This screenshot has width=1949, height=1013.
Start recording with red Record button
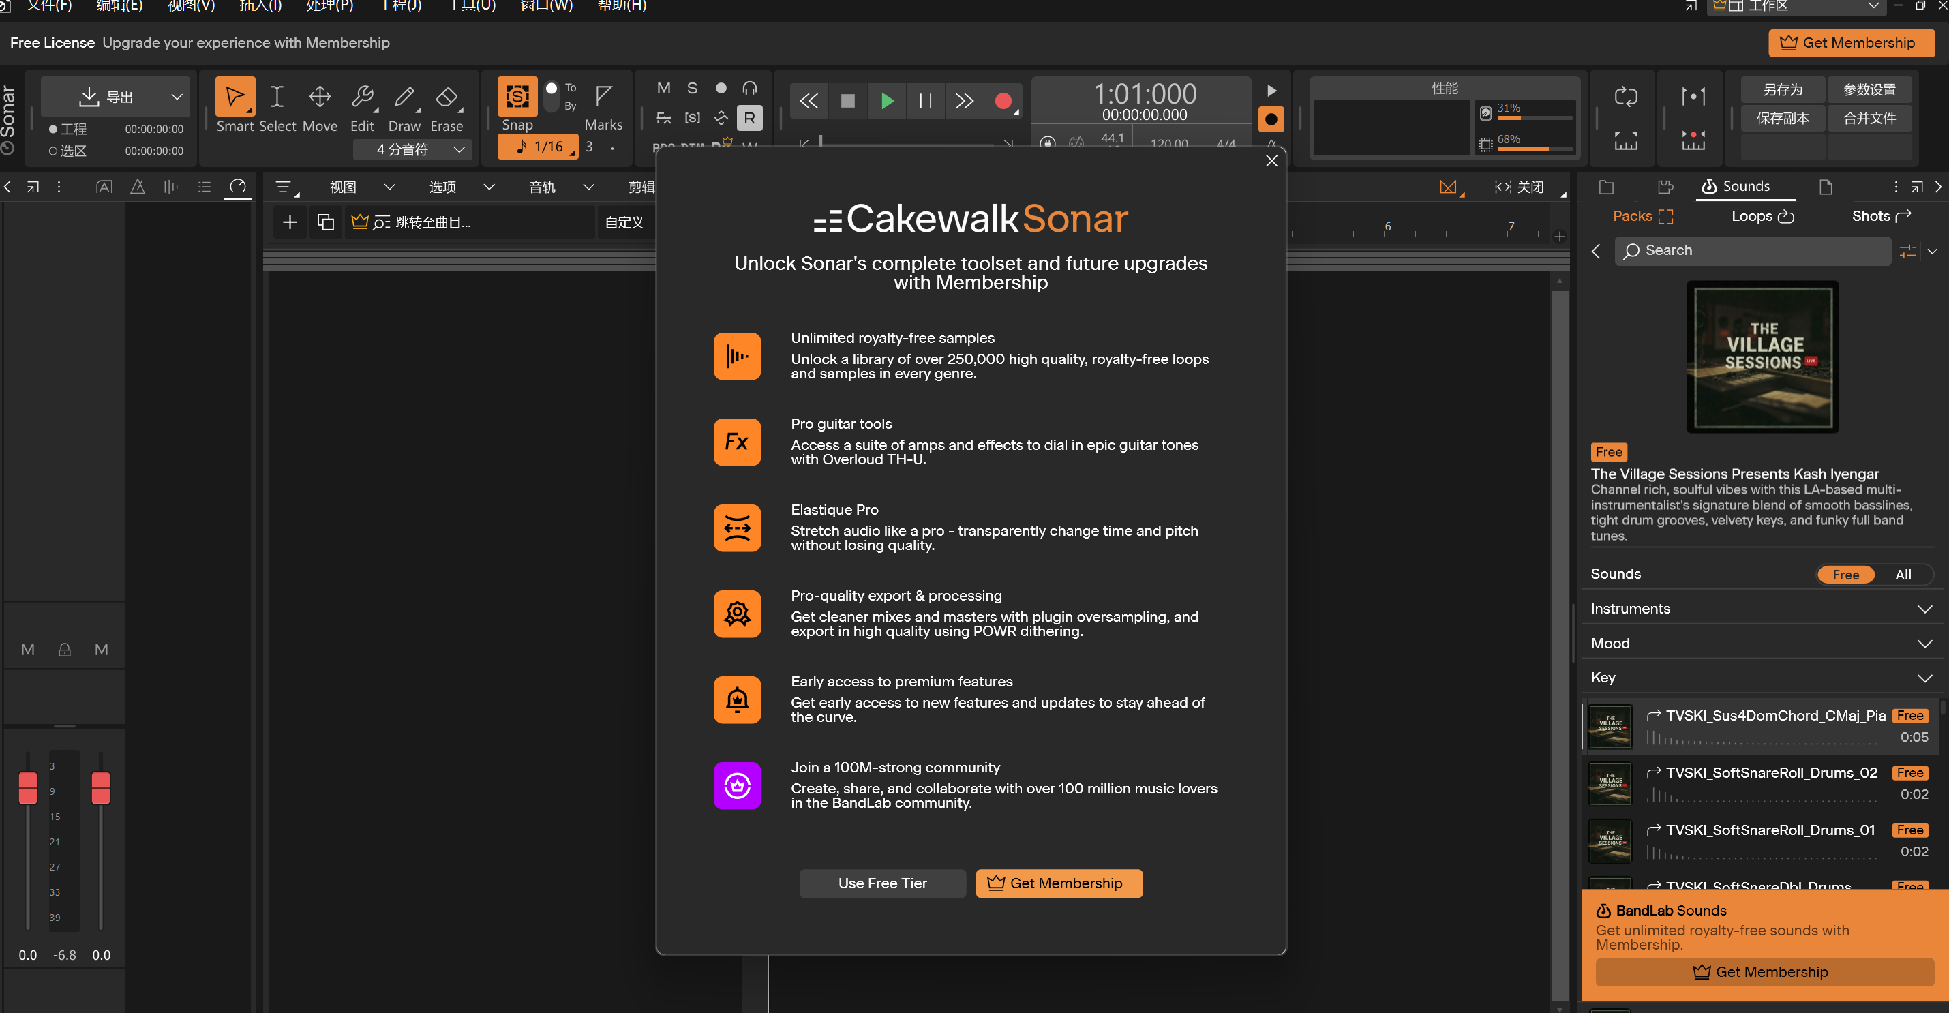click(1003, 101)
